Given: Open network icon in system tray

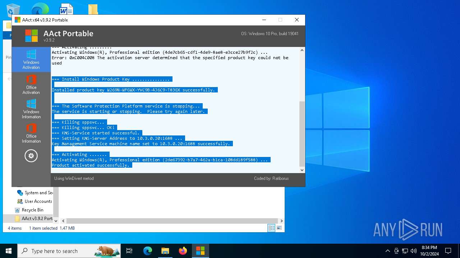Looking at the screenshot, I should click(x=405, y=251).
